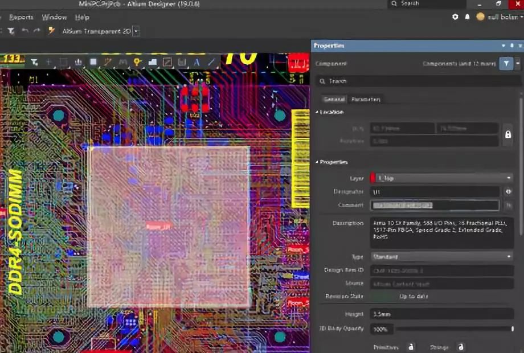Choose the place string letter A icon

197,62
